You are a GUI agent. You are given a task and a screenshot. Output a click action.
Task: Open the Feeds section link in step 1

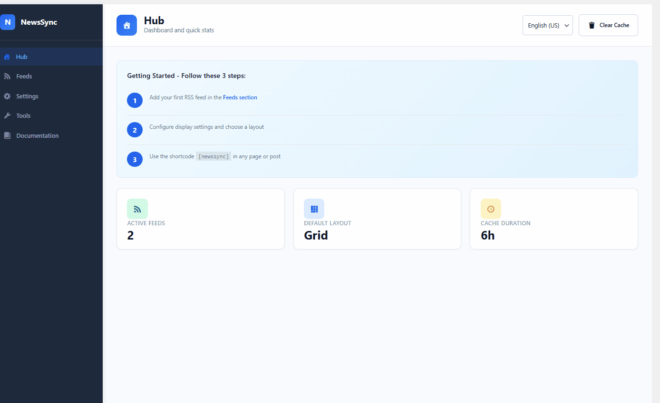tap(240, 97)
